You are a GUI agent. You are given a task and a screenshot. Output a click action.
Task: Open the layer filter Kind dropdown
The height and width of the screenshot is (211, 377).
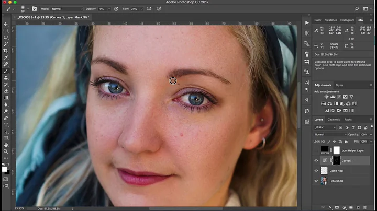pyautogui.click(x=325, y=127)
